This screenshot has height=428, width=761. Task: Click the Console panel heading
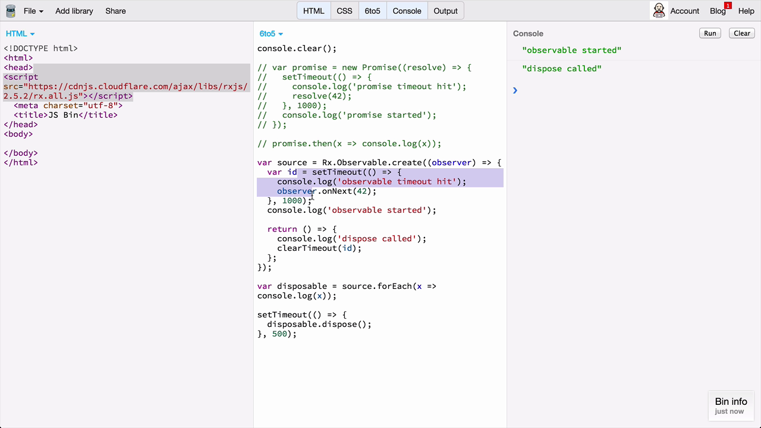tap(528, 34)
